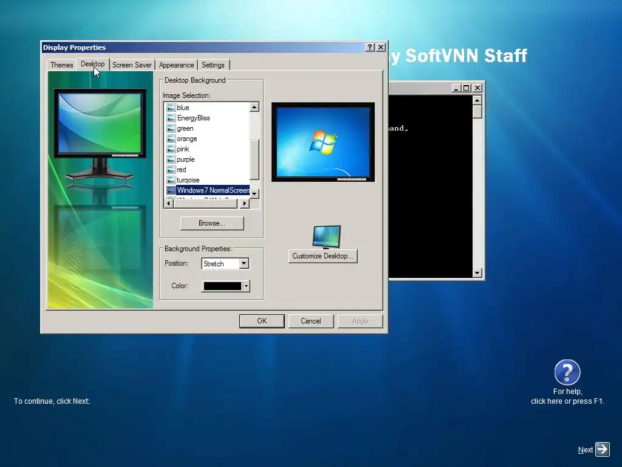Screen dimensions: 622x467
Task: Click command window scroll down arrow
Action: pyautogui.click(x=477, y=273)
